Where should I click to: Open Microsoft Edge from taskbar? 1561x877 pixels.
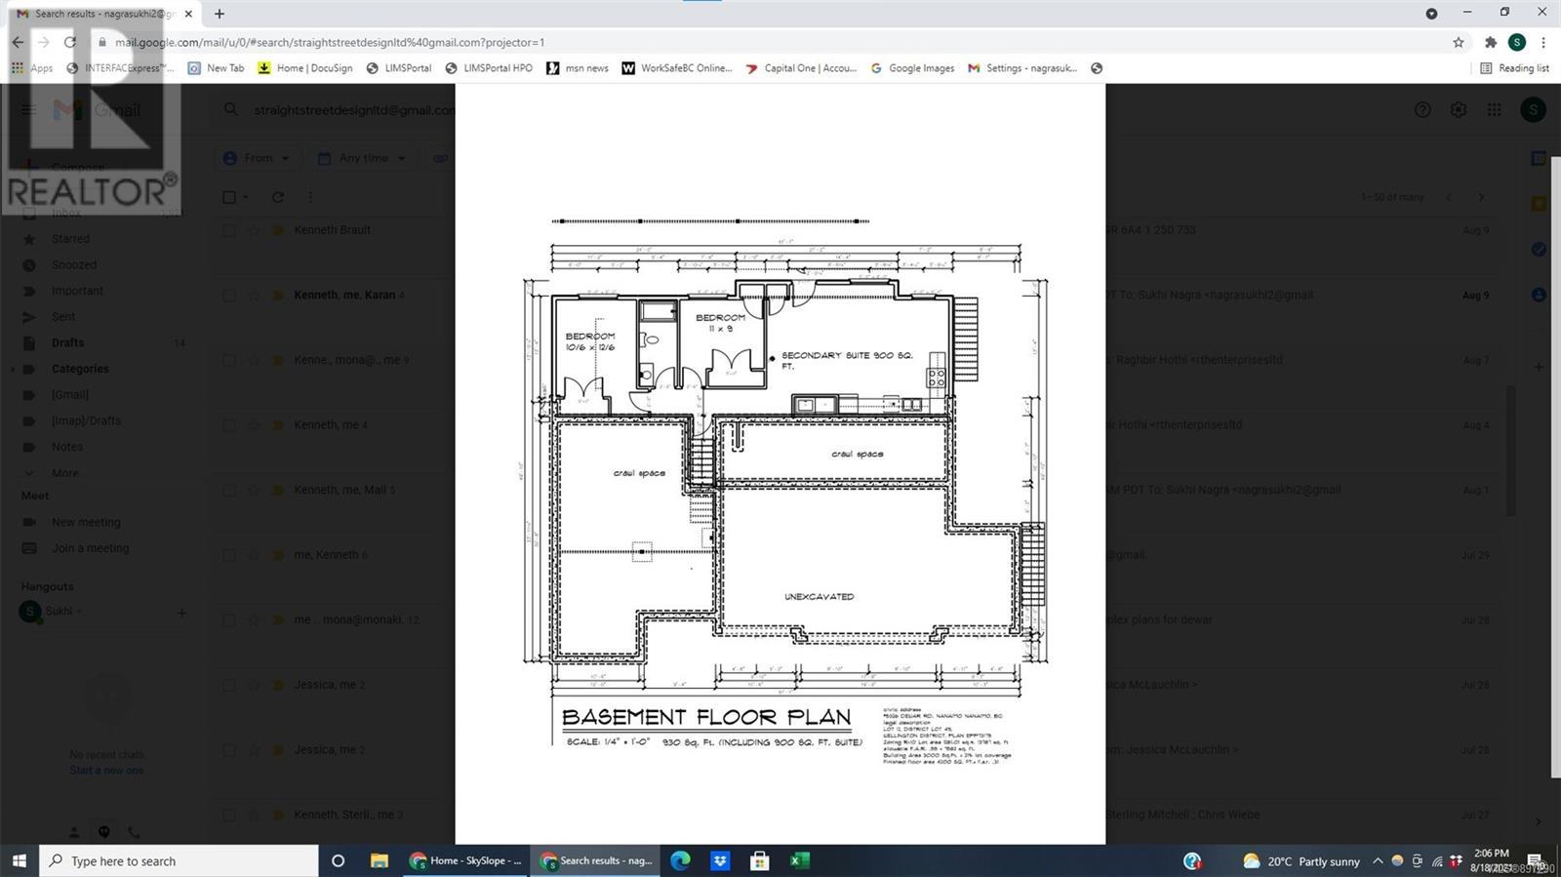[x=680, y=860]
